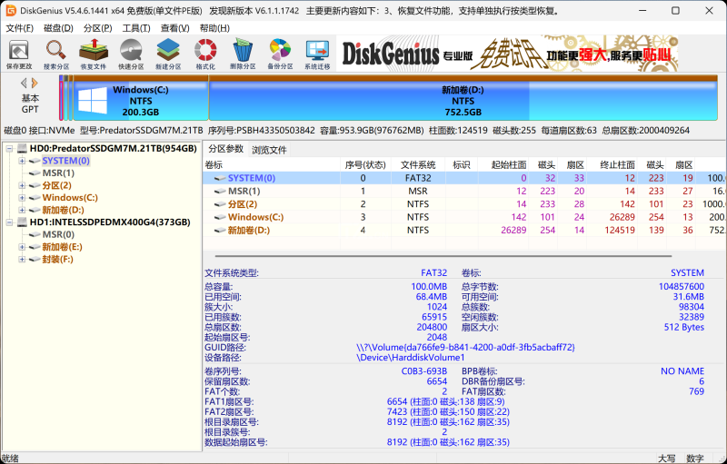Open the System Migration (系统迁移) tool
The height and width of the screenshot is (464, 727).
click(x=317, y=54)
